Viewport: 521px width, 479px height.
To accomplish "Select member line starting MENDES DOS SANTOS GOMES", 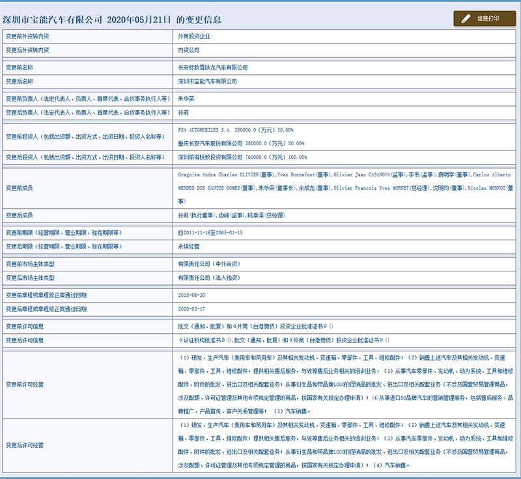I will click(x=346, y=188).
